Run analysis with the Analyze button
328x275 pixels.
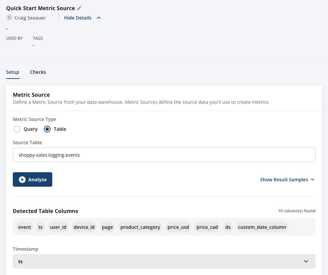(x=32, y=179)
